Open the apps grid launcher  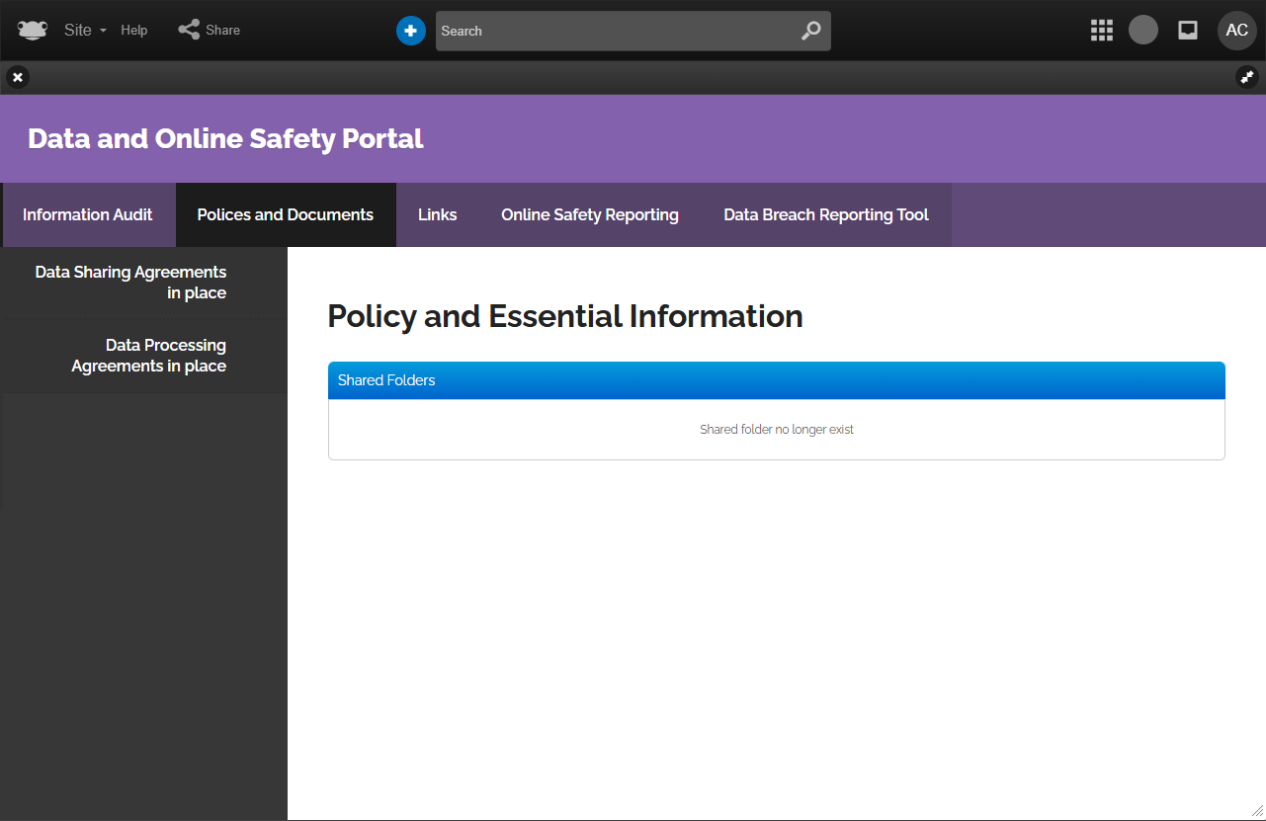(x=1101, y=31)
